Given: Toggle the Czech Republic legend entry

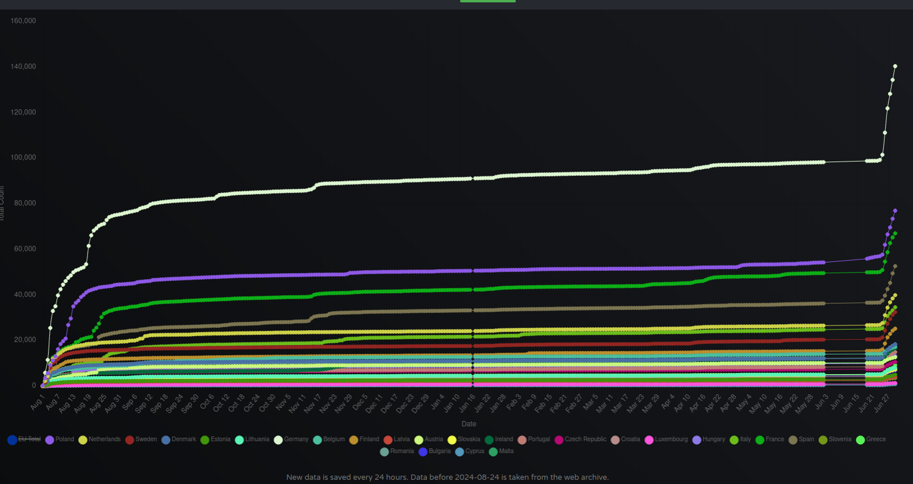Looking at the screenshot, I should tap(580, 439).
